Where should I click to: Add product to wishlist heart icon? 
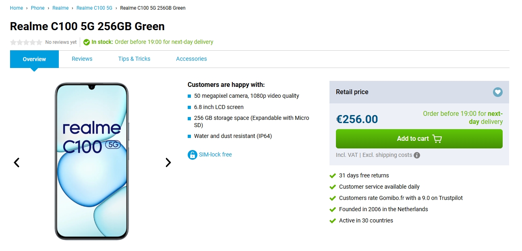pos(498,92)
